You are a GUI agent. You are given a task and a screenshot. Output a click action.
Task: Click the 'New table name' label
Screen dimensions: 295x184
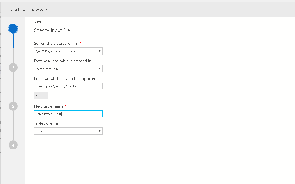point(49,106)
